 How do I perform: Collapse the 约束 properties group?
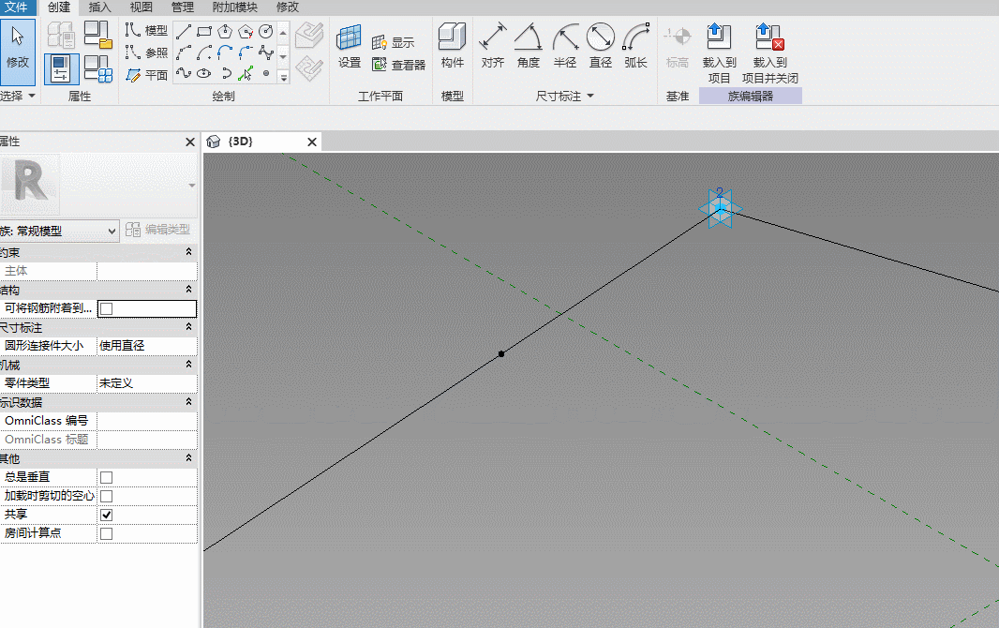pos(188,252)
